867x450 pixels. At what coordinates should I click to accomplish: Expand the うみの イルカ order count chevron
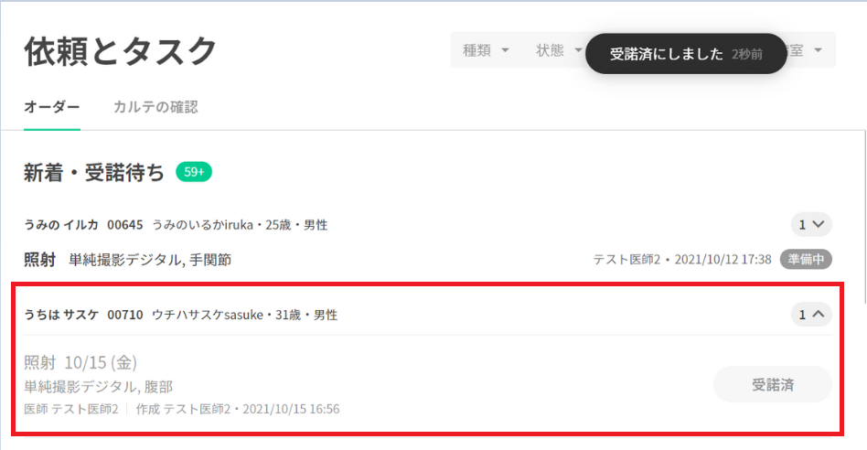coord(810,224)
